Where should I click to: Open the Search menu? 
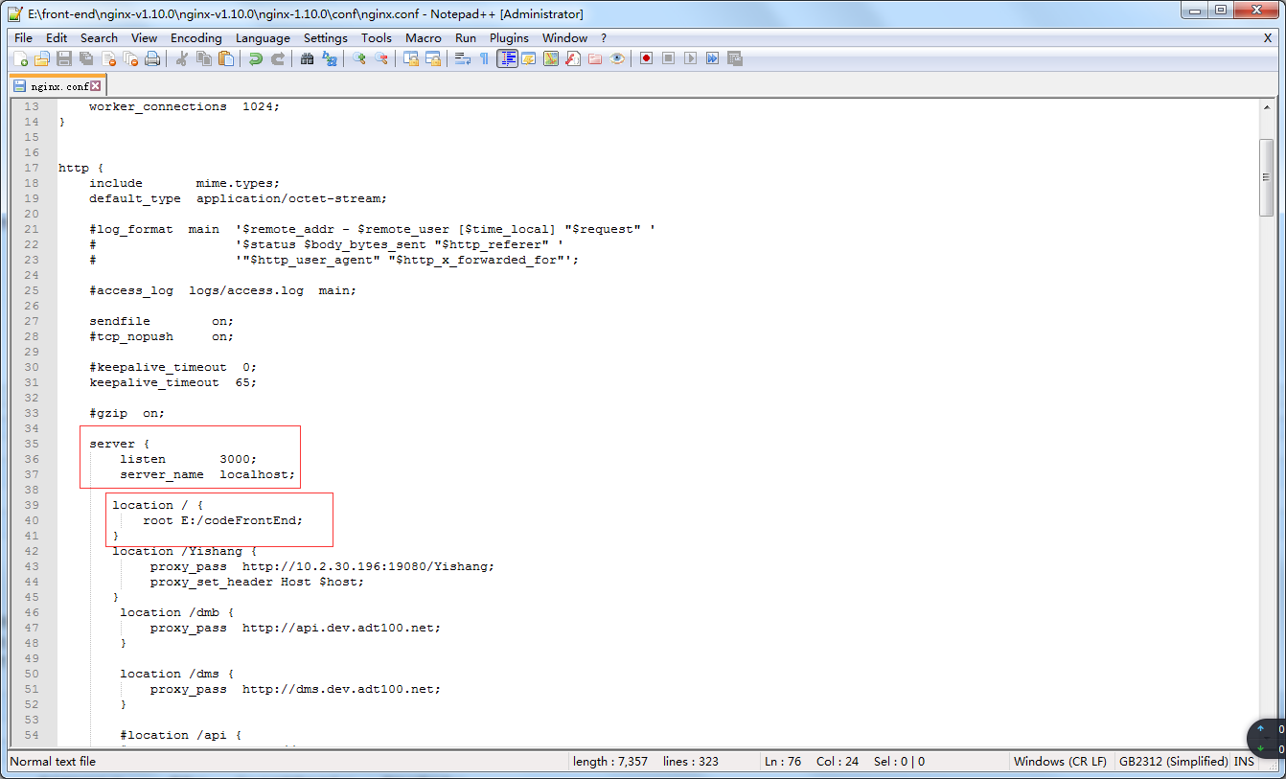(x=99, y=37)
